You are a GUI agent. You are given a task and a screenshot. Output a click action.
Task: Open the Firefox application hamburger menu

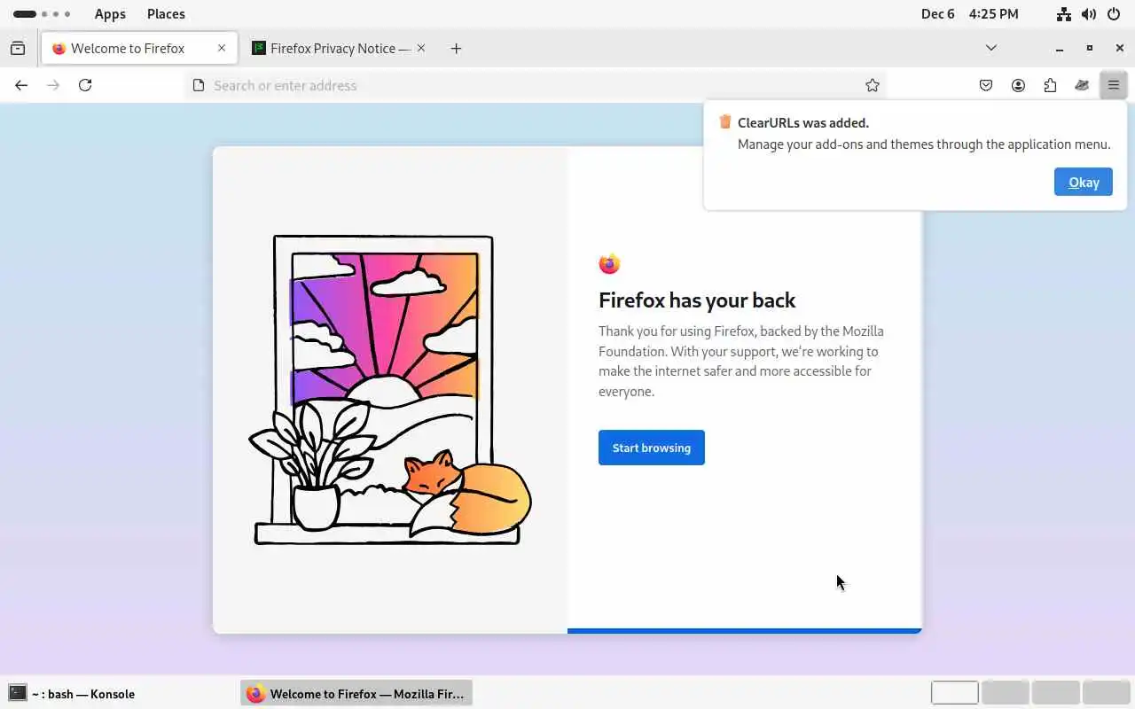coord(1114,85)
